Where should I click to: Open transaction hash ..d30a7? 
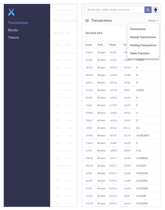[x=89, y=83]
